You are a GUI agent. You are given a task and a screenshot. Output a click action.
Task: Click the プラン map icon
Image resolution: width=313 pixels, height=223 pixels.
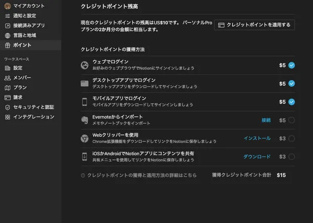coord(8,88)
